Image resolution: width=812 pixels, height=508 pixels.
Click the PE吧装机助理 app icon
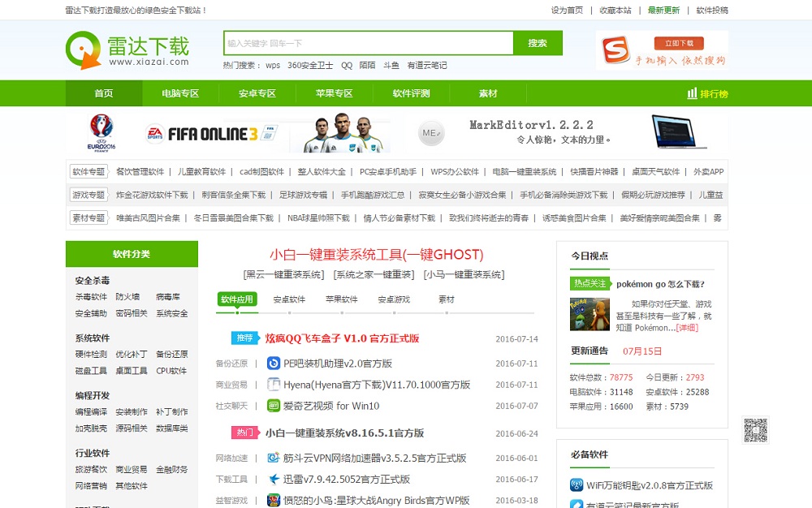tap(274, 364)
